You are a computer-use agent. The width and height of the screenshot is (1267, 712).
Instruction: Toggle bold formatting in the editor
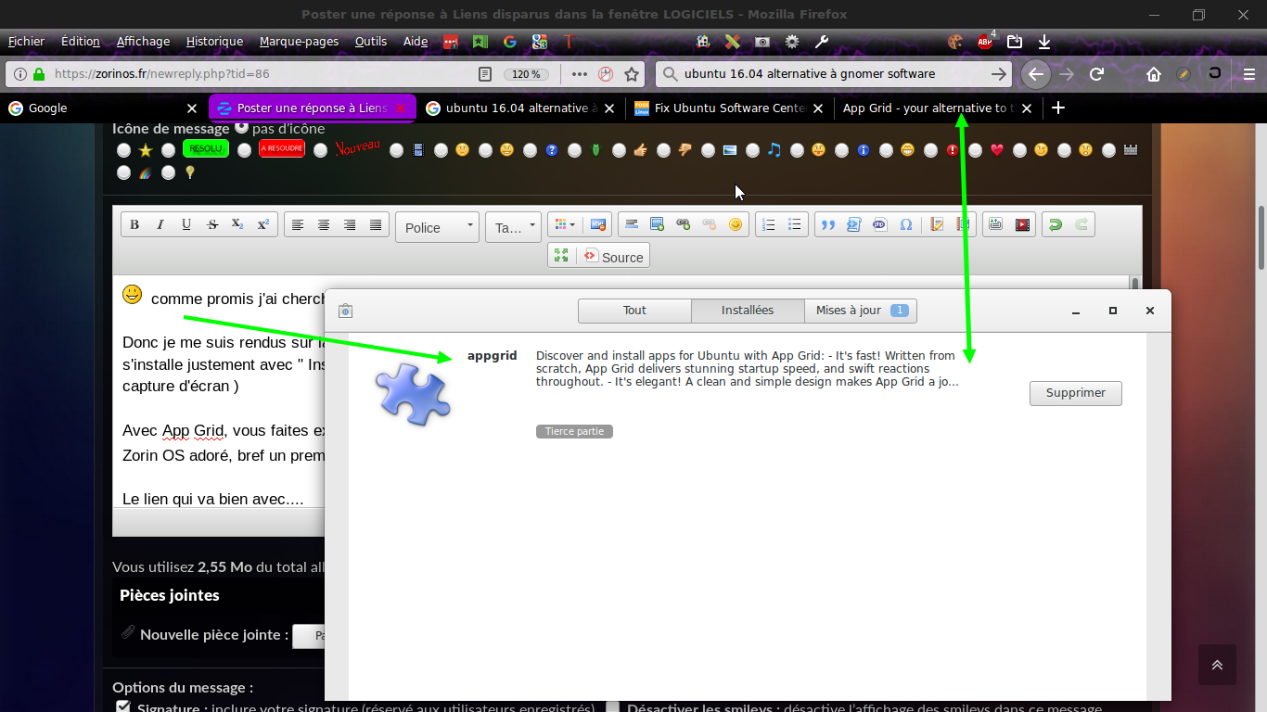[x=134, y=225]
